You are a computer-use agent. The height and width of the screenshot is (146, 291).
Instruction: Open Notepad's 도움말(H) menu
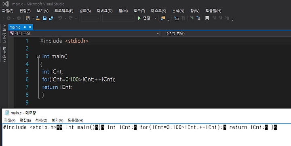click(x=75, y=120)
